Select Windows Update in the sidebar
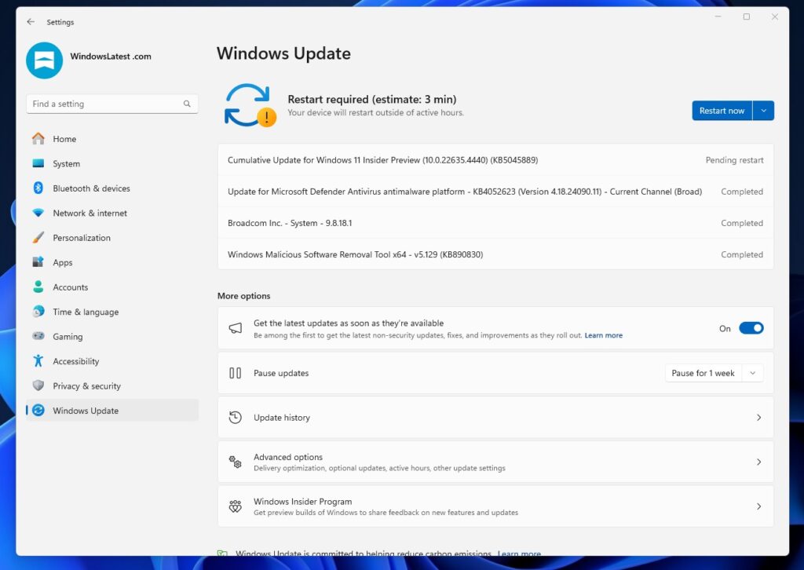This screenshot has width=804, height=570. pos(85,410)
